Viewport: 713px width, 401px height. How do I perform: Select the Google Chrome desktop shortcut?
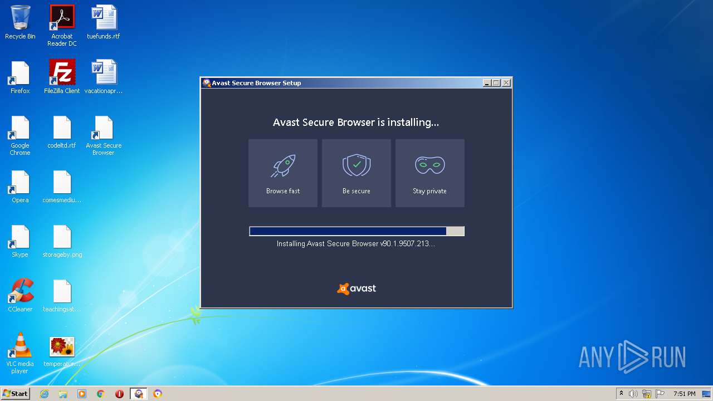[x=20, y=135]
